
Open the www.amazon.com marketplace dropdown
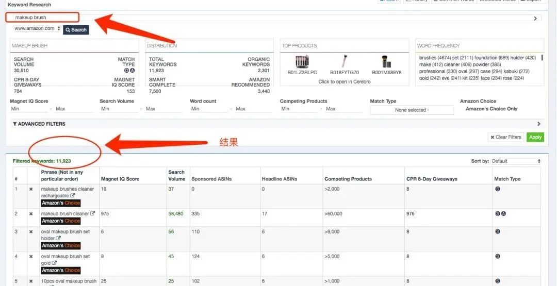point(37,28)
